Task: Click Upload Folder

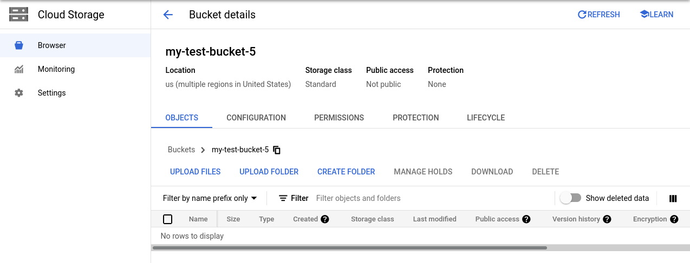Action: 269,172
